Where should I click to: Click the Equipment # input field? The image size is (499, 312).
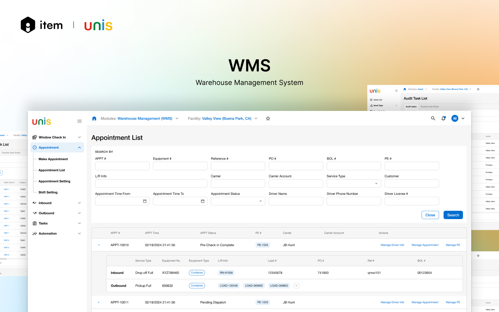pyautogui.click(x=180, y=166)
